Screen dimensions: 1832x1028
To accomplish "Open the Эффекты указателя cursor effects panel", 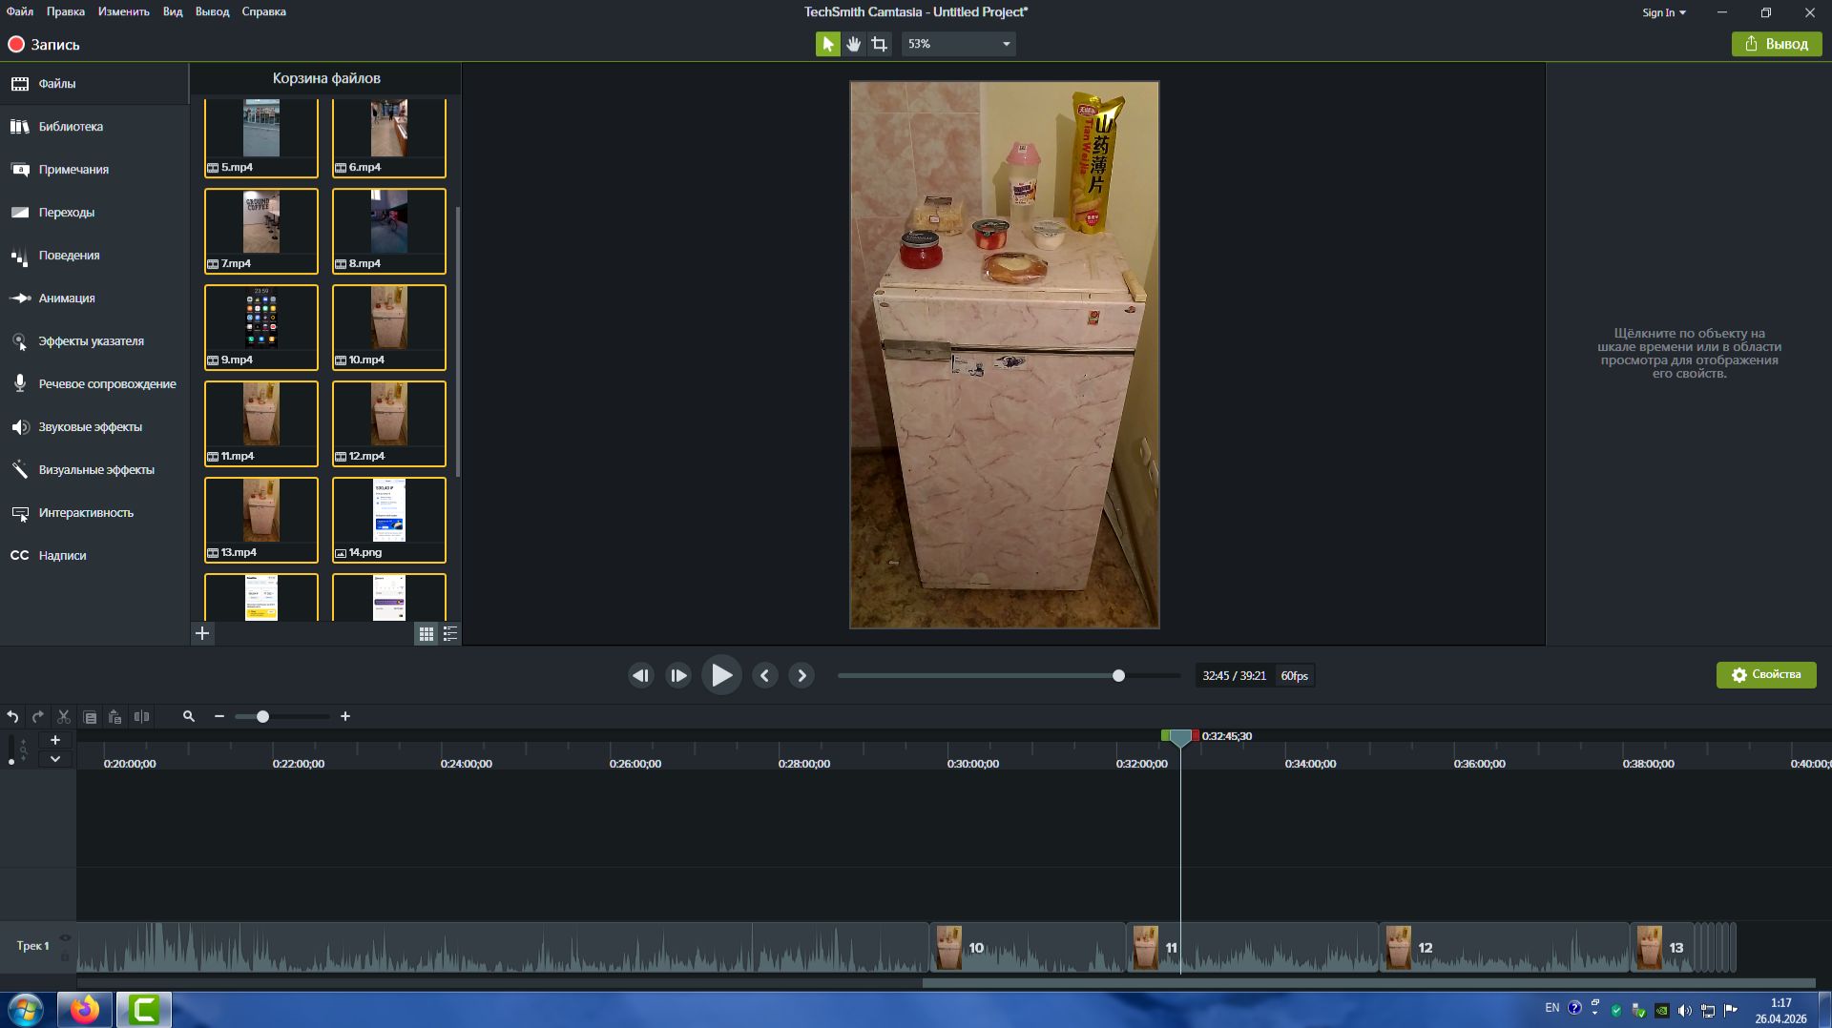I will click(94, 341).
